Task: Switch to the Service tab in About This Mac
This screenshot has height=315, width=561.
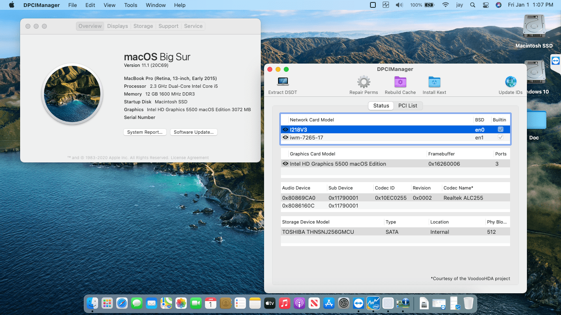Action: click(x=193, y=26)
